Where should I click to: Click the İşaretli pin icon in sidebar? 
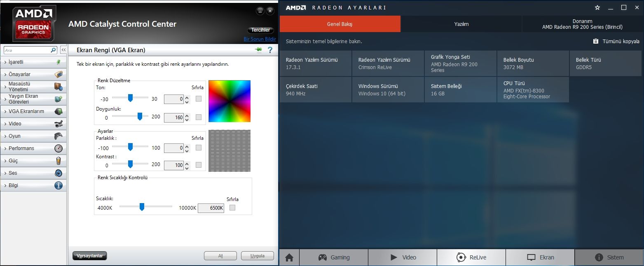pos(59,62)
